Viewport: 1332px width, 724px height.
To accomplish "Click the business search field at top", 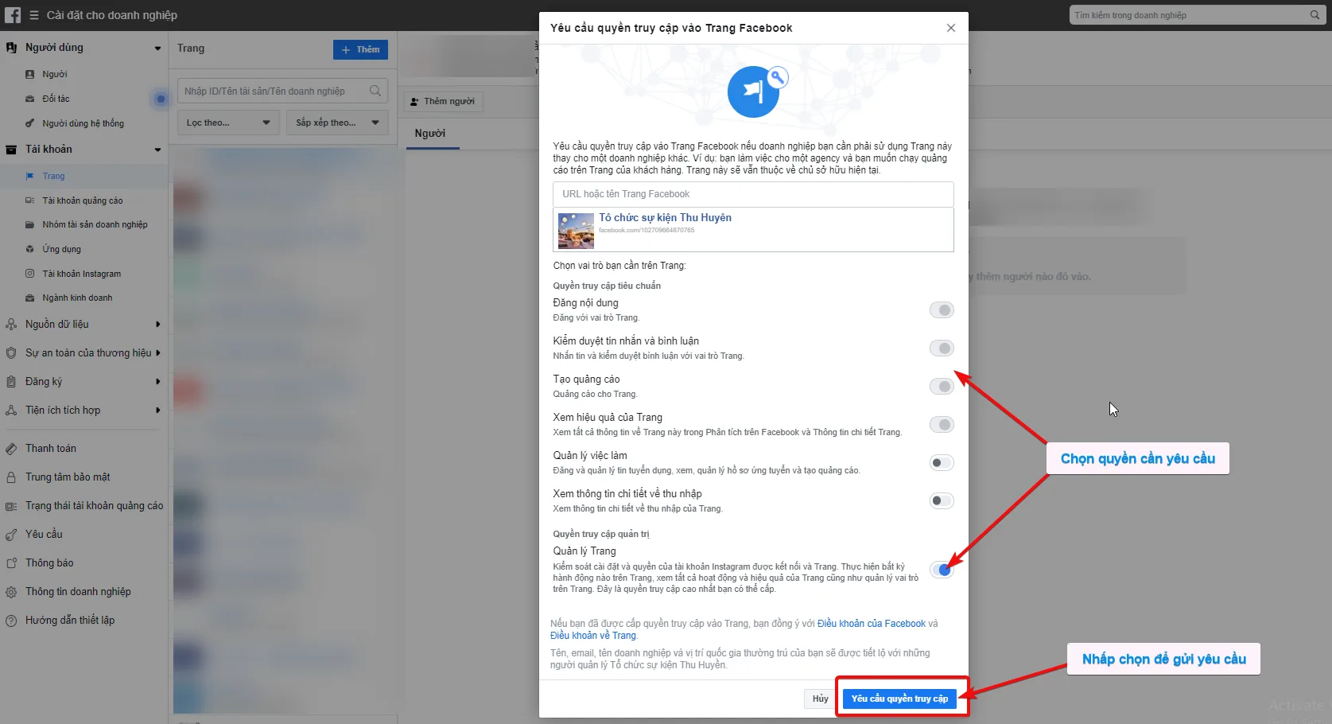I will pos(1195,15).
